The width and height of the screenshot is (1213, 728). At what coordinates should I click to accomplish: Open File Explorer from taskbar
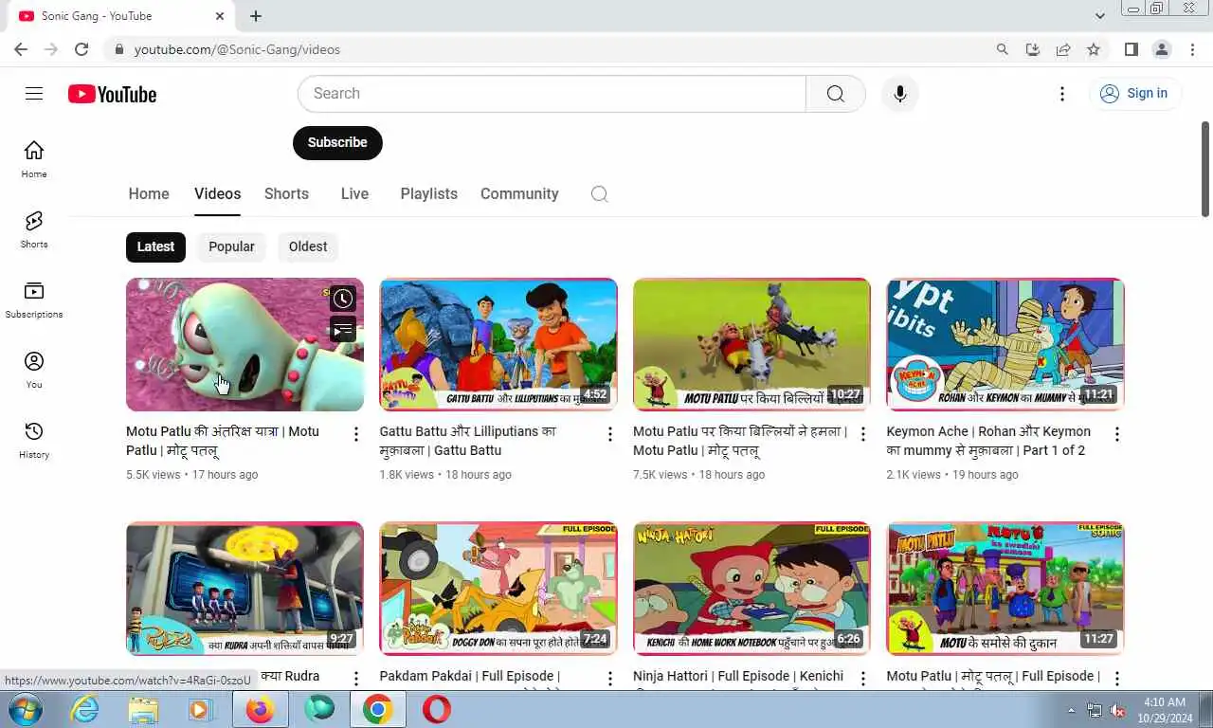pos(144,709)
